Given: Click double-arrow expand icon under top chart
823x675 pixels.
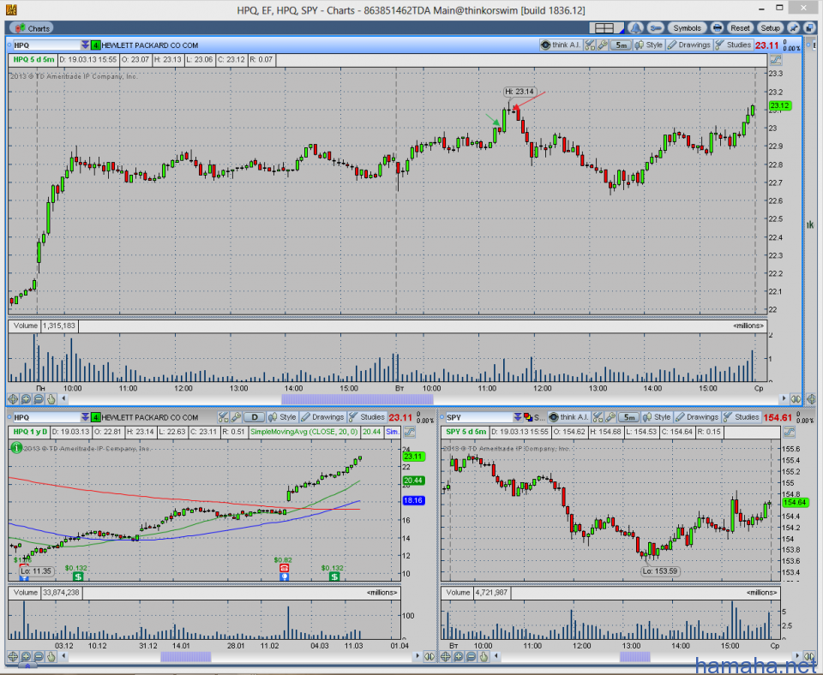Looking at the screenshot, I should [x=796, y=399].
